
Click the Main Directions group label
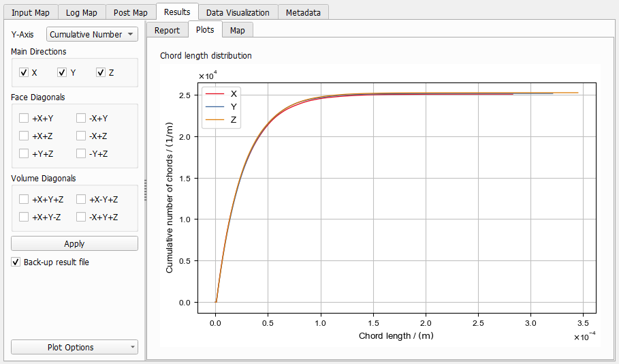click(39, 52)
